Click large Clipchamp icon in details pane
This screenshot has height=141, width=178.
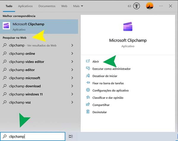click(128, 27)
